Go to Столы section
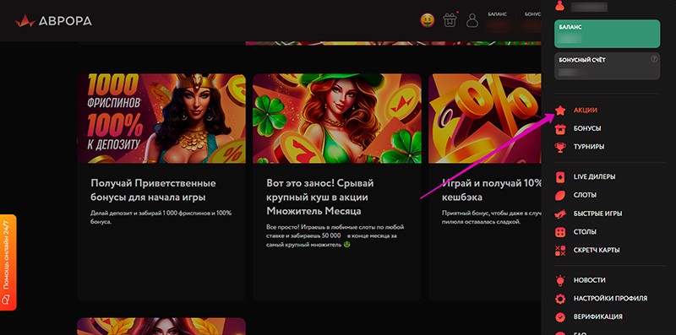The image size is (676, 335). coord(585,232)
